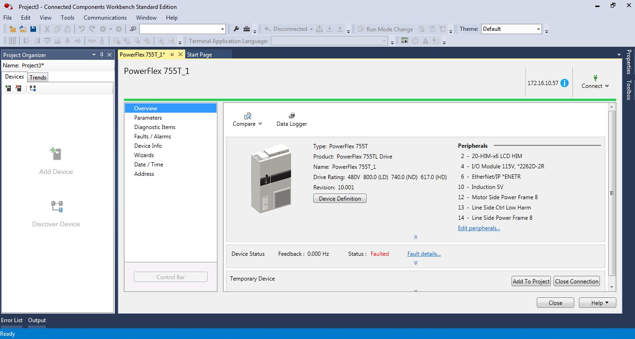Viewport: 635px width, 339px height.
Task: Close the Project Organizer panel
Action: tap(109, 55)
